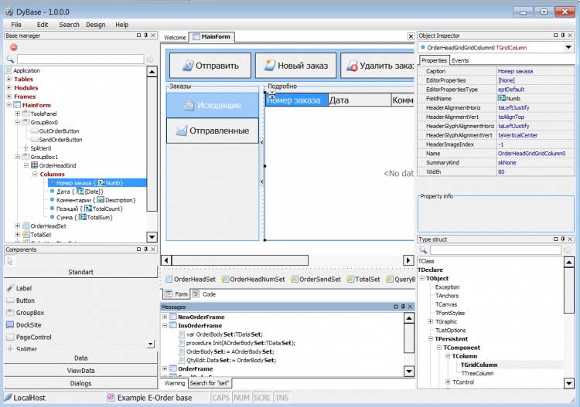Open the File menu
The height and width of the screenshot is (407, 580).
[x=16, y=25]
